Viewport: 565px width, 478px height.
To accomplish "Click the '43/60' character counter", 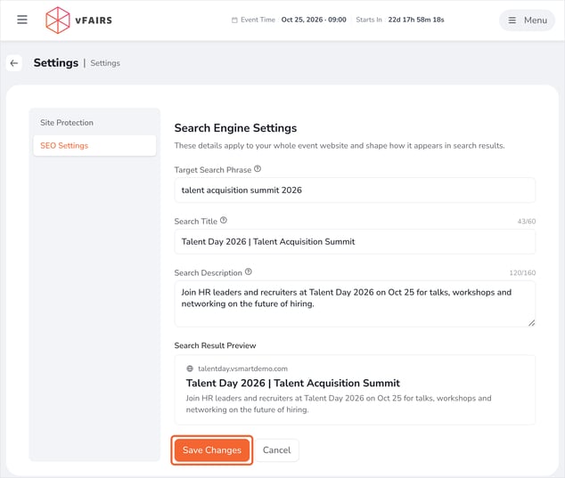I will [x=527, y=222].
